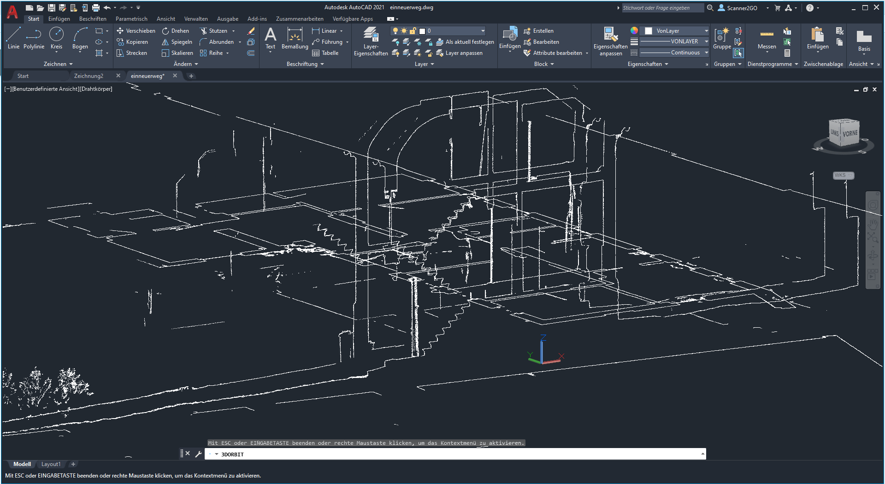Image resolution: width=885 pixels, height=484 pixels.
Task: Expand the Layer panel
Action: click(424, 64)
